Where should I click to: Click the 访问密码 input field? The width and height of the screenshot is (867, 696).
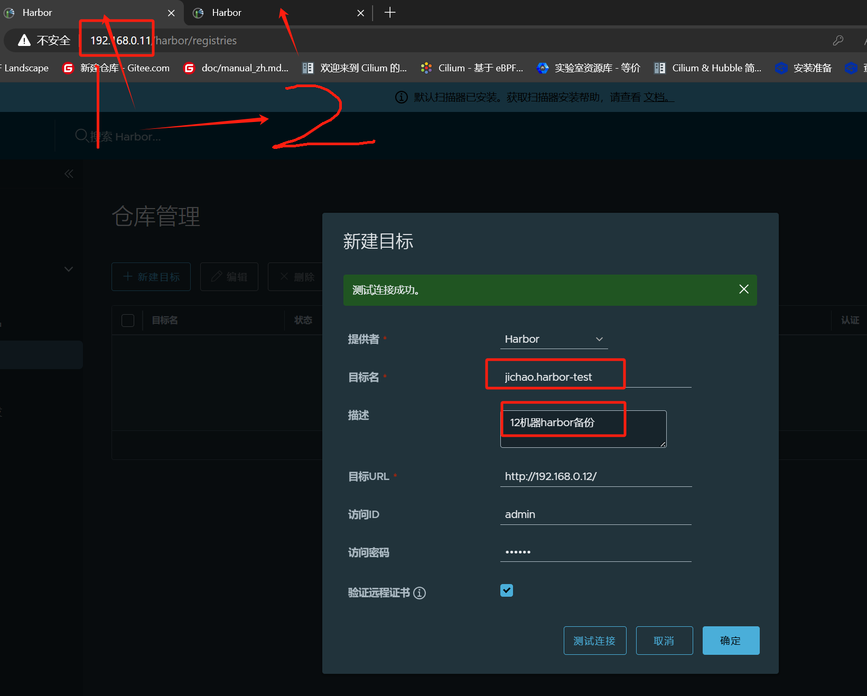coord(595,552)
